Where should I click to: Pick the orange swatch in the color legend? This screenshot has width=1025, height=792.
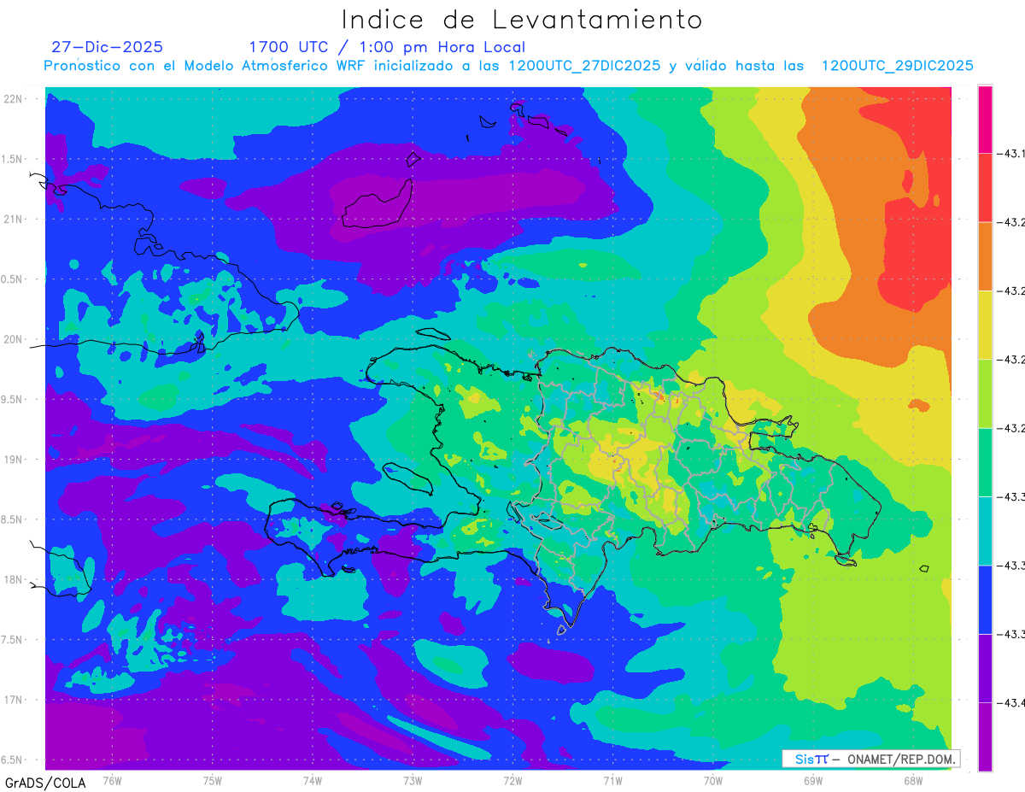(985, 256)
